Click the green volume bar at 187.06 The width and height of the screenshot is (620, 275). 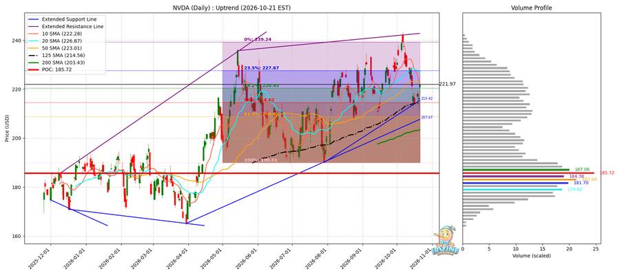(x=516, y=170)
